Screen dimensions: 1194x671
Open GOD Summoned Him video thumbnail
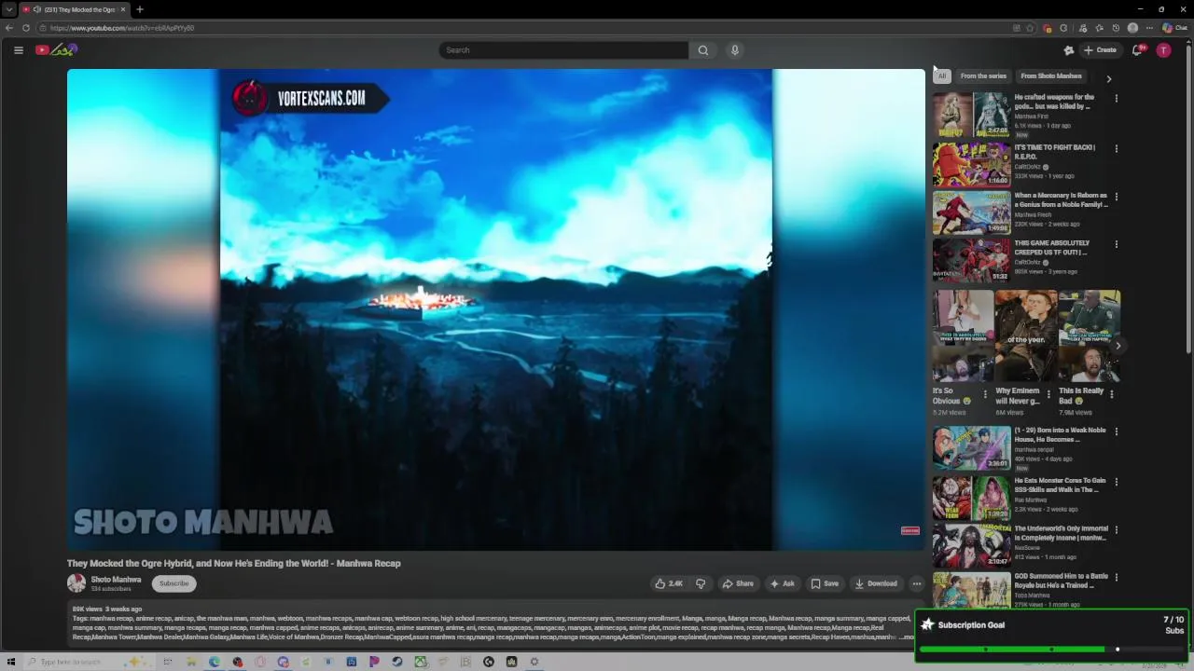pyautogui.click(x=971, y=590)
